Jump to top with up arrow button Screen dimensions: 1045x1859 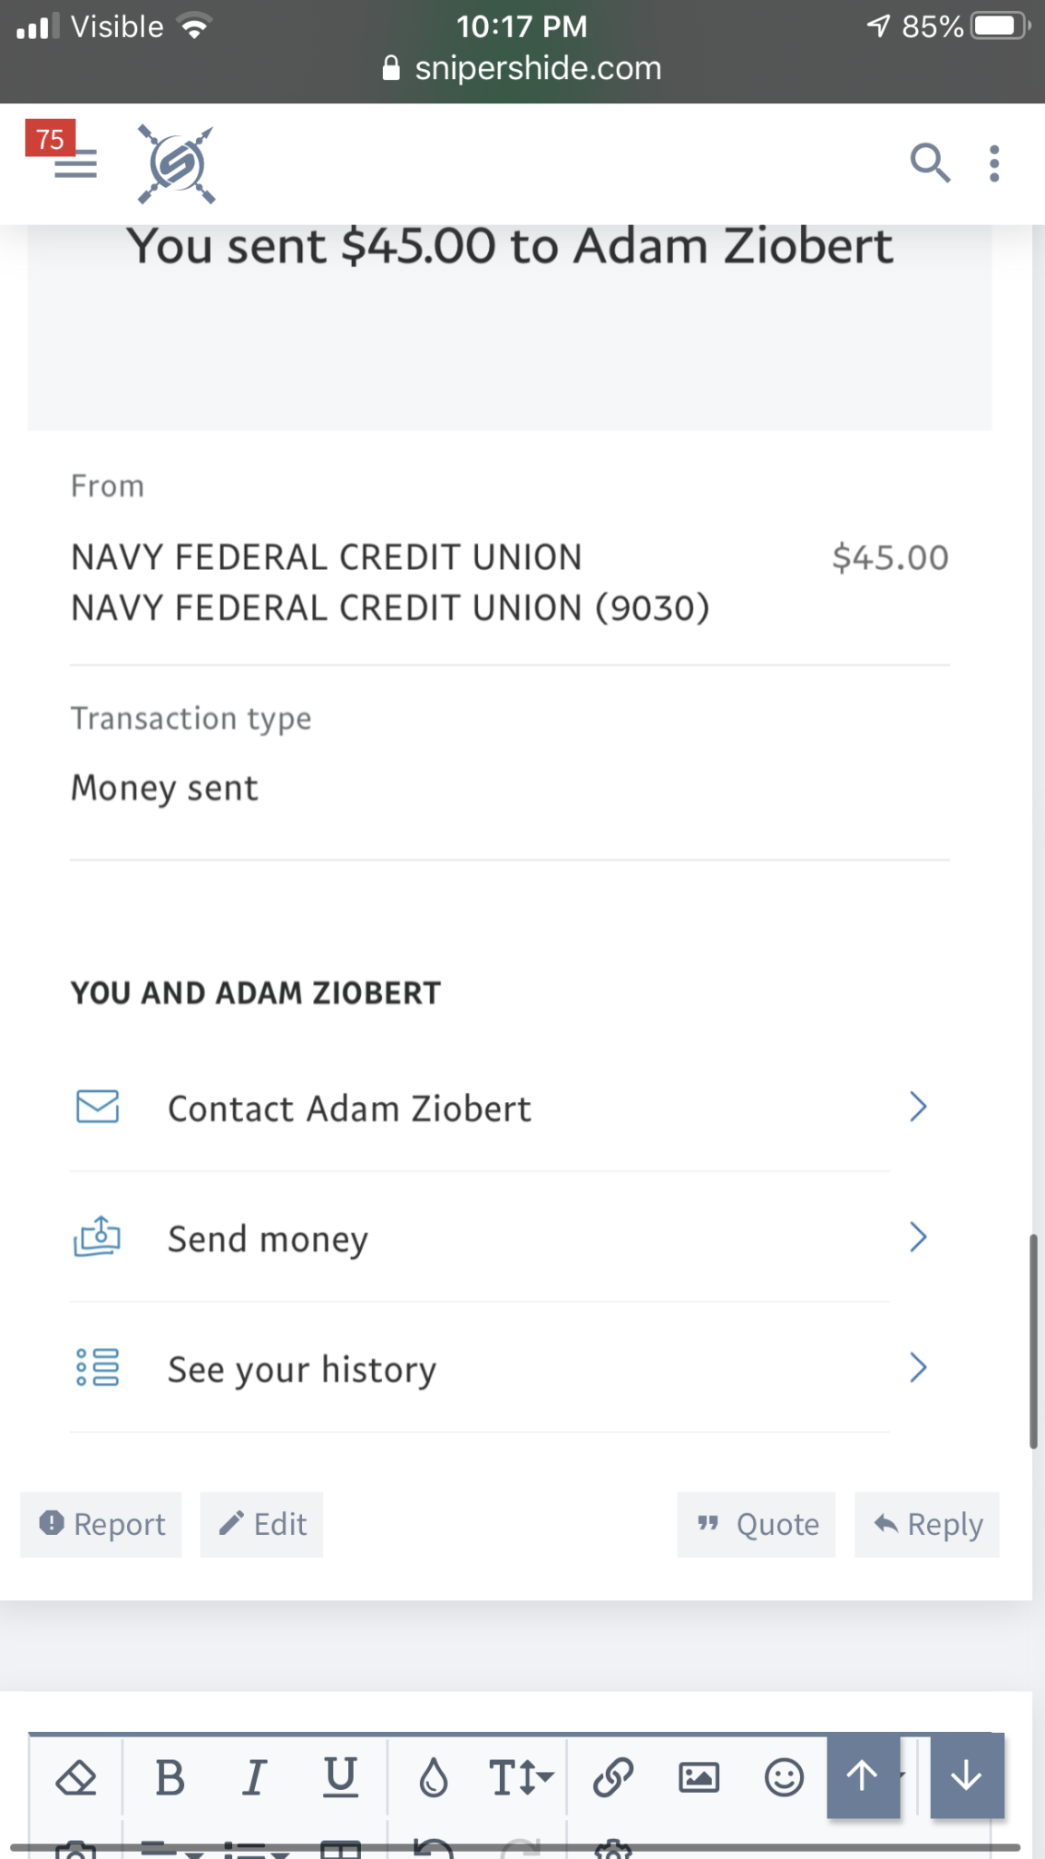pos(863,1775)
